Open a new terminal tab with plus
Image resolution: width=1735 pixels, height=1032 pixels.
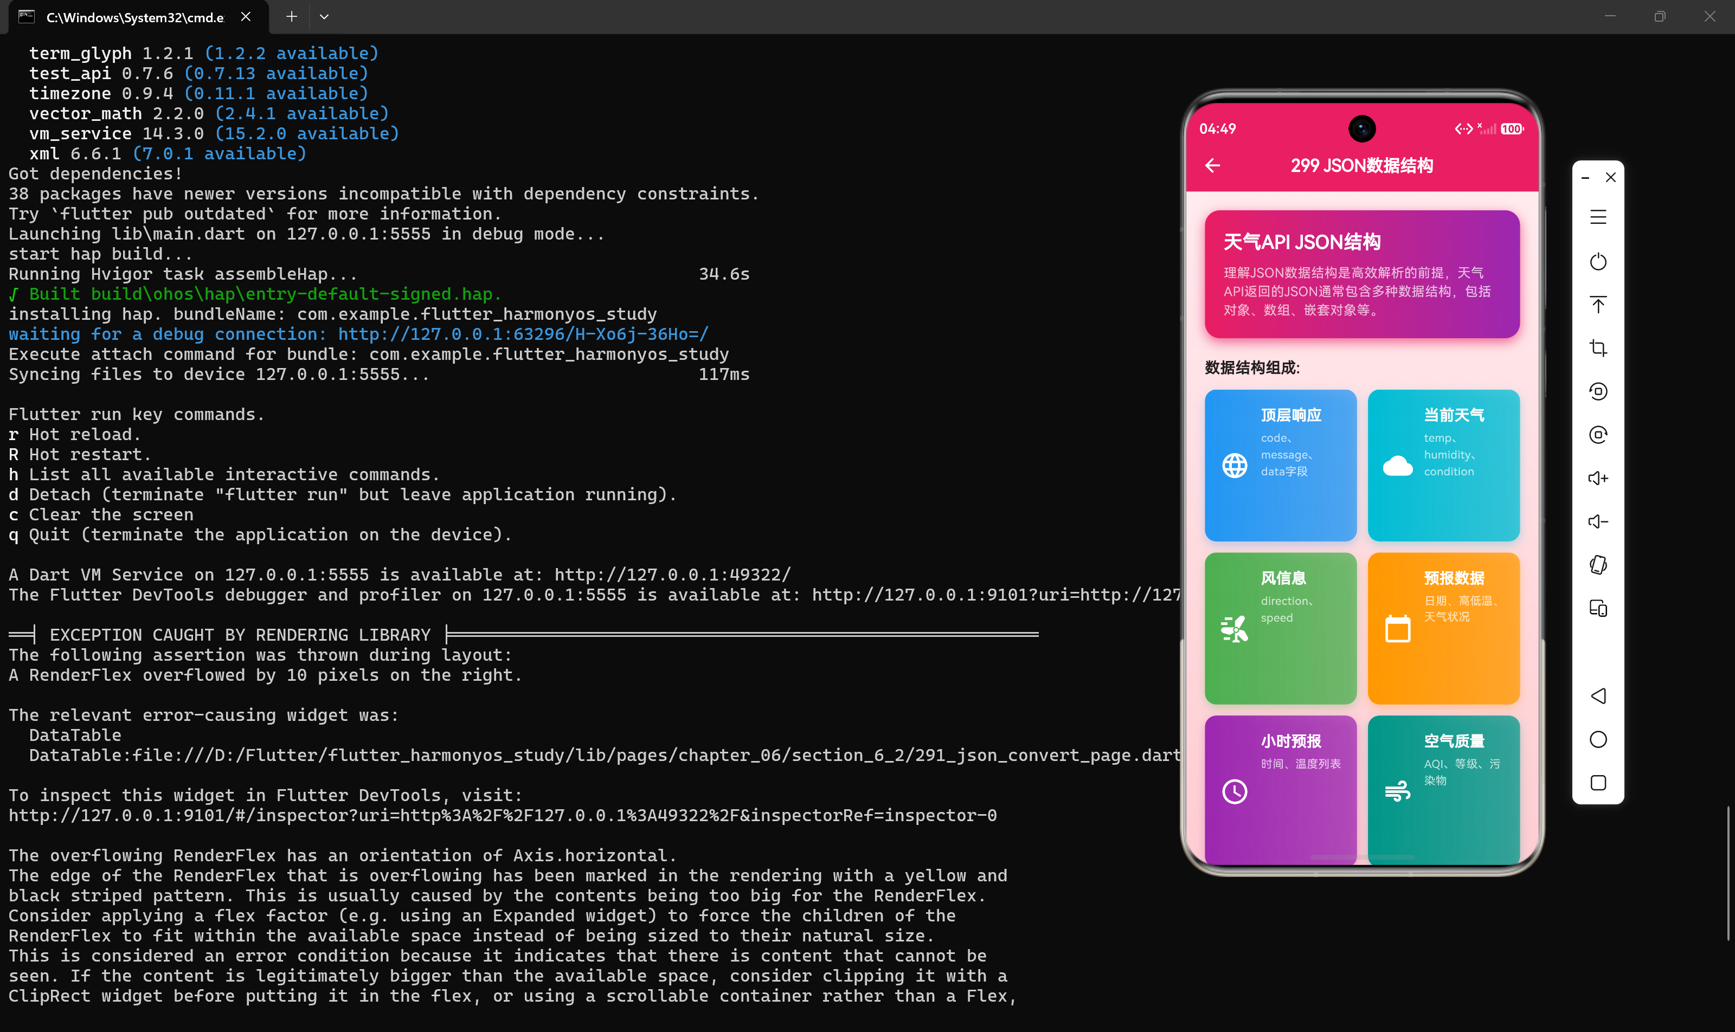click(x=292, y=17)
